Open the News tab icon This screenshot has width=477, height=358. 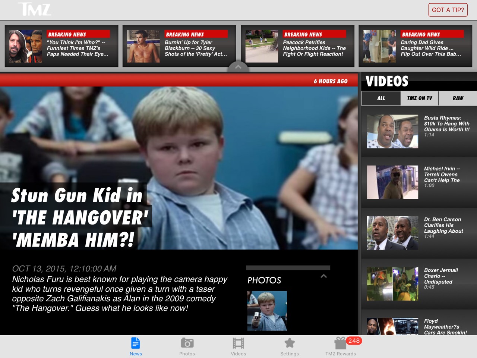[x=136, y=343]
